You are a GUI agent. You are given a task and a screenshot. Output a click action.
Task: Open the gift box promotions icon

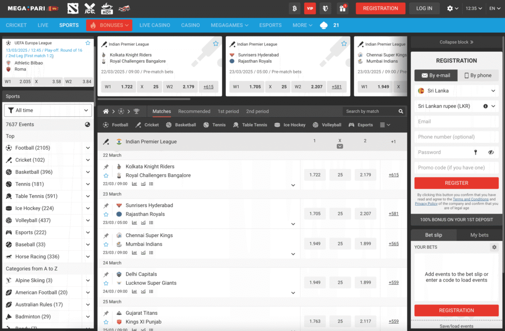pos(342,8)
